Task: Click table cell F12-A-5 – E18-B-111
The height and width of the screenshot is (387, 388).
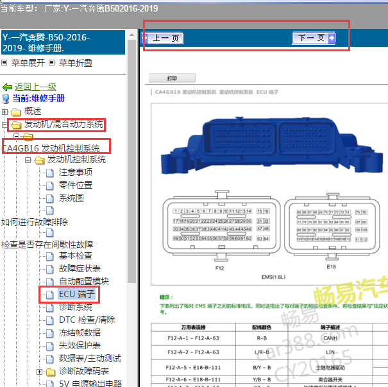Action: 193,368
